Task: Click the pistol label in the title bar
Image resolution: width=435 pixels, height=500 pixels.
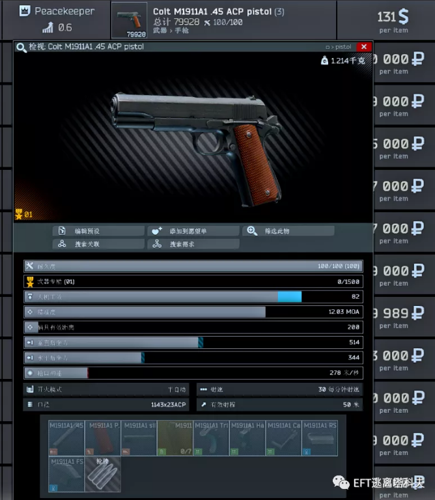Action: pyautogui.click(x=343, y=47)
